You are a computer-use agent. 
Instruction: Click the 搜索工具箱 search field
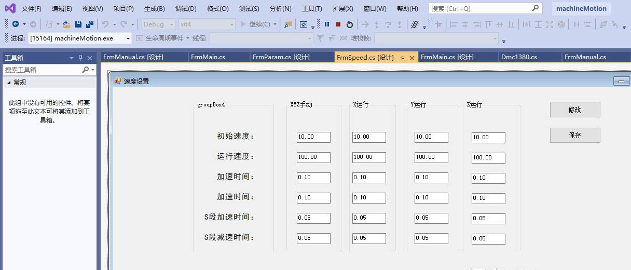42,70
